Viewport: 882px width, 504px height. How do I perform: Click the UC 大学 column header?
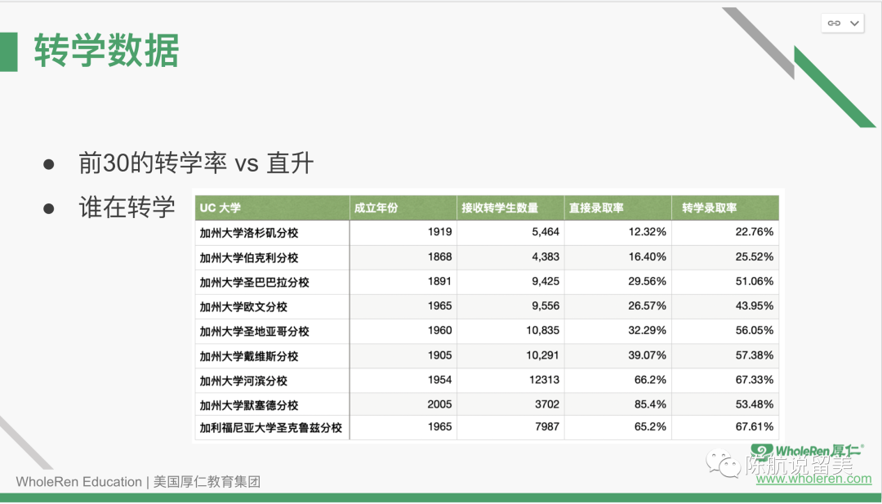[220, 208]
